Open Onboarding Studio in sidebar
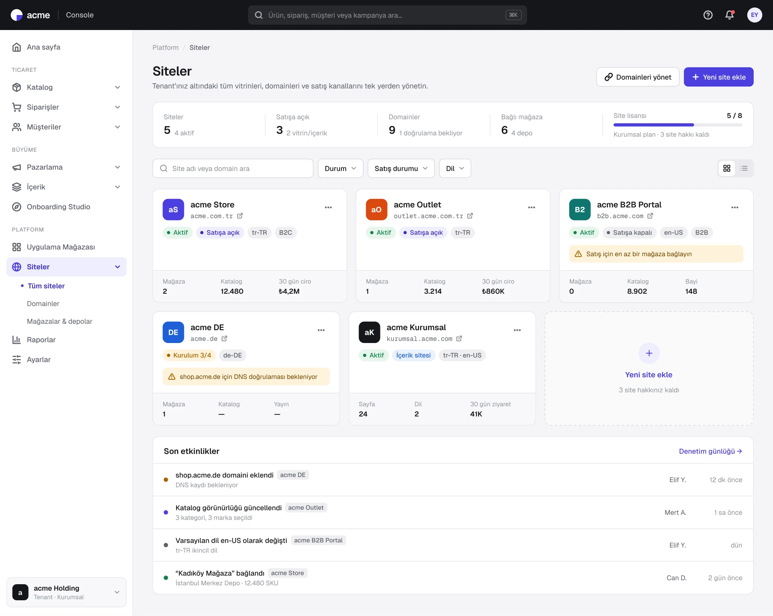This screenshot has width=773, height=616. click(x=67, y=207)
